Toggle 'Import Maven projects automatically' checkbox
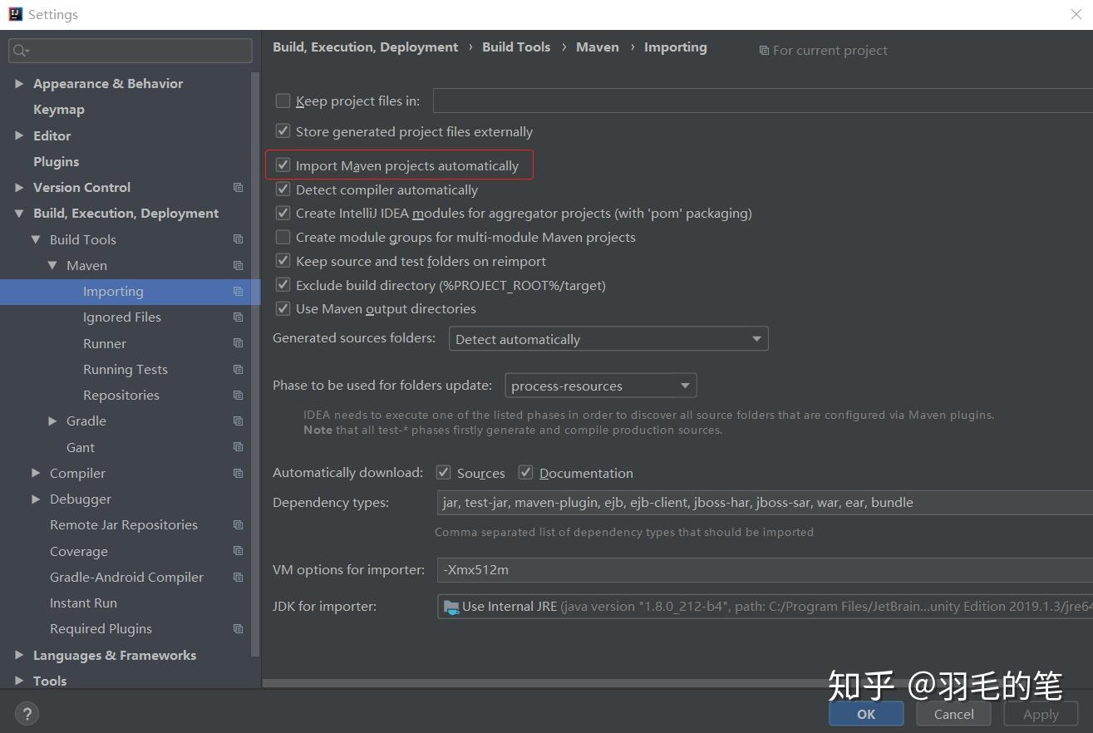 (283, 165)
